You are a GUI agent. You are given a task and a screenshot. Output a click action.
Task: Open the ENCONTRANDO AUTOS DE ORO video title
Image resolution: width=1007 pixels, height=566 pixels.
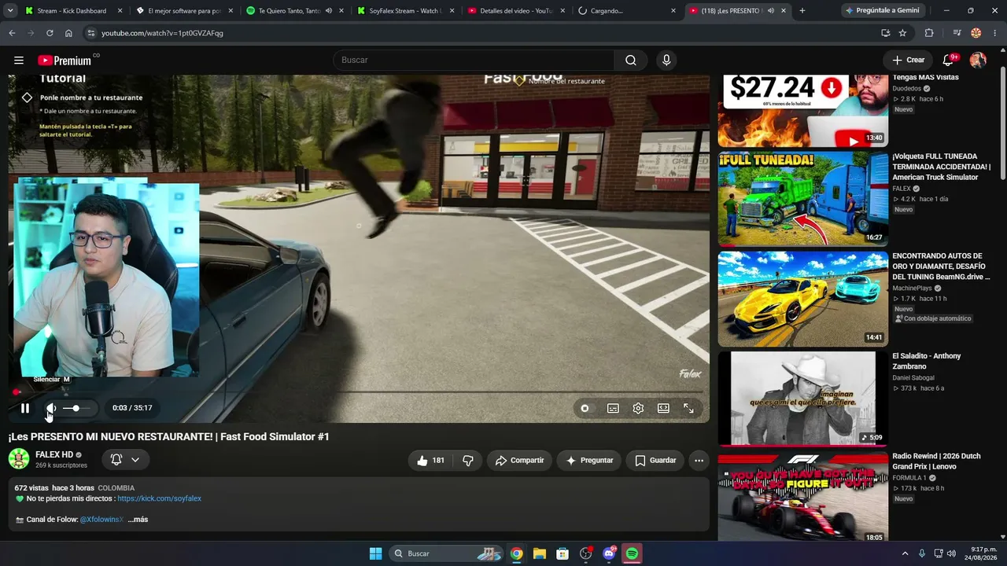[941, 266]
